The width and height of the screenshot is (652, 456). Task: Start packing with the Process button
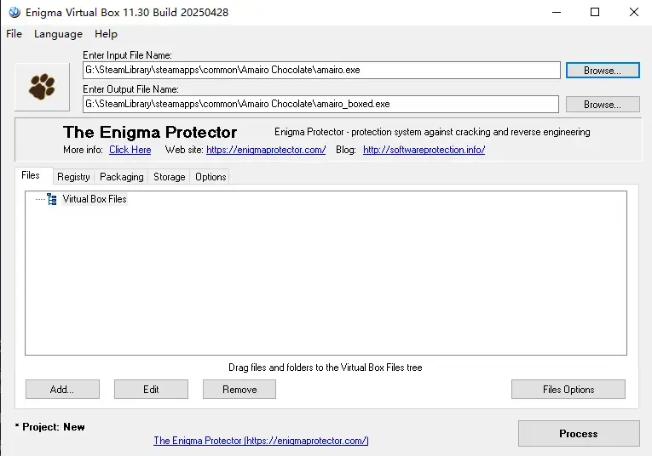coord(579,434)
